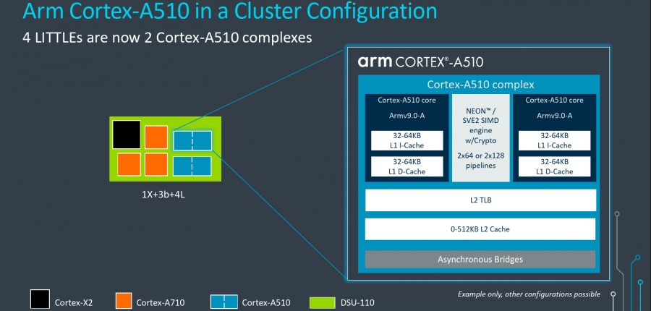
Task: Click the L1 D-Cache box in the right core
Action: click(x=554, y=166)
